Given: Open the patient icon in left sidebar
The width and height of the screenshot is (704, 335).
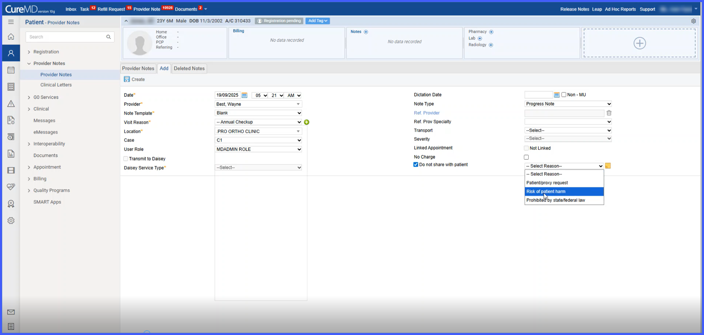Looking at the screenshot, I should point(11,53).
